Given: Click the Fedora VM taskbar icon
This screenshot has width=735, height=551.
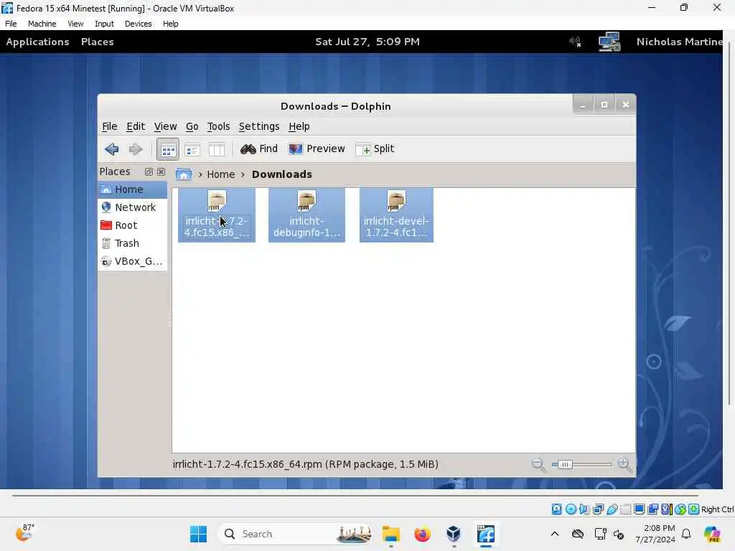Looking at the screenshot, I should [x=486, y=534].
